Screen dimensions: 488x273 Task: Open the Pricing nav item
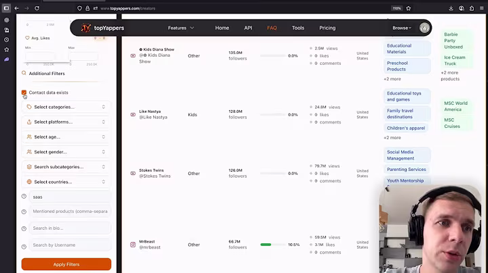click(327, 28)
